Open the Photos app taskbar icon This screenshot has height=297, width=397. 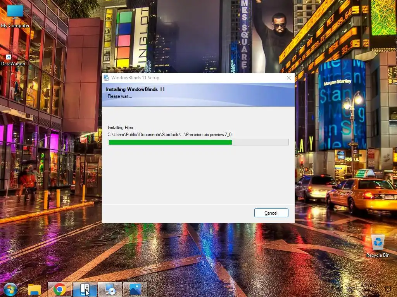click(x=135, y=289)
